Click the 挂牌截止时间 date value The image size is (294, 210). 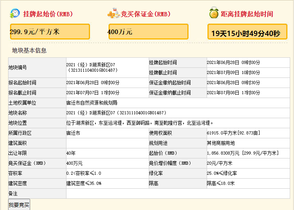point(233,72)
